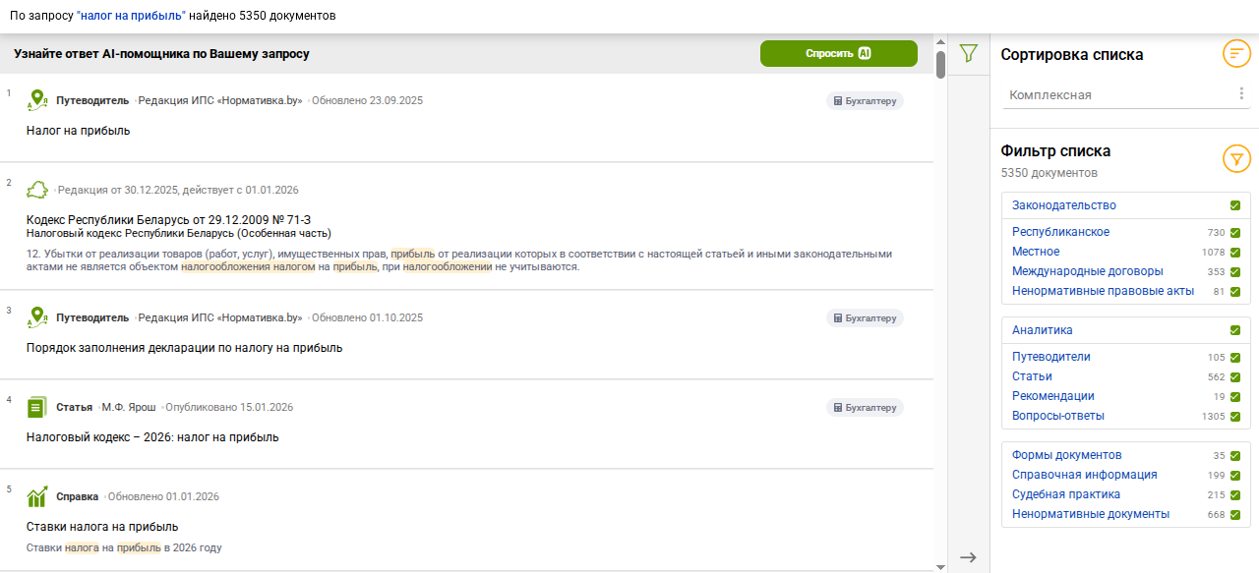
Task: Click the Бухгалтеру tag on first result
Action: (865, 100)
